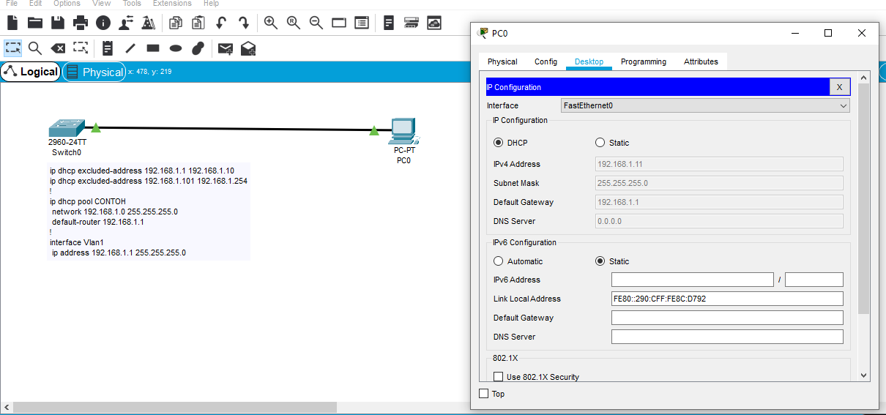The image size is (886, 415).
Task: Click the IPv6 prefix length field
Action: (814, 280)
